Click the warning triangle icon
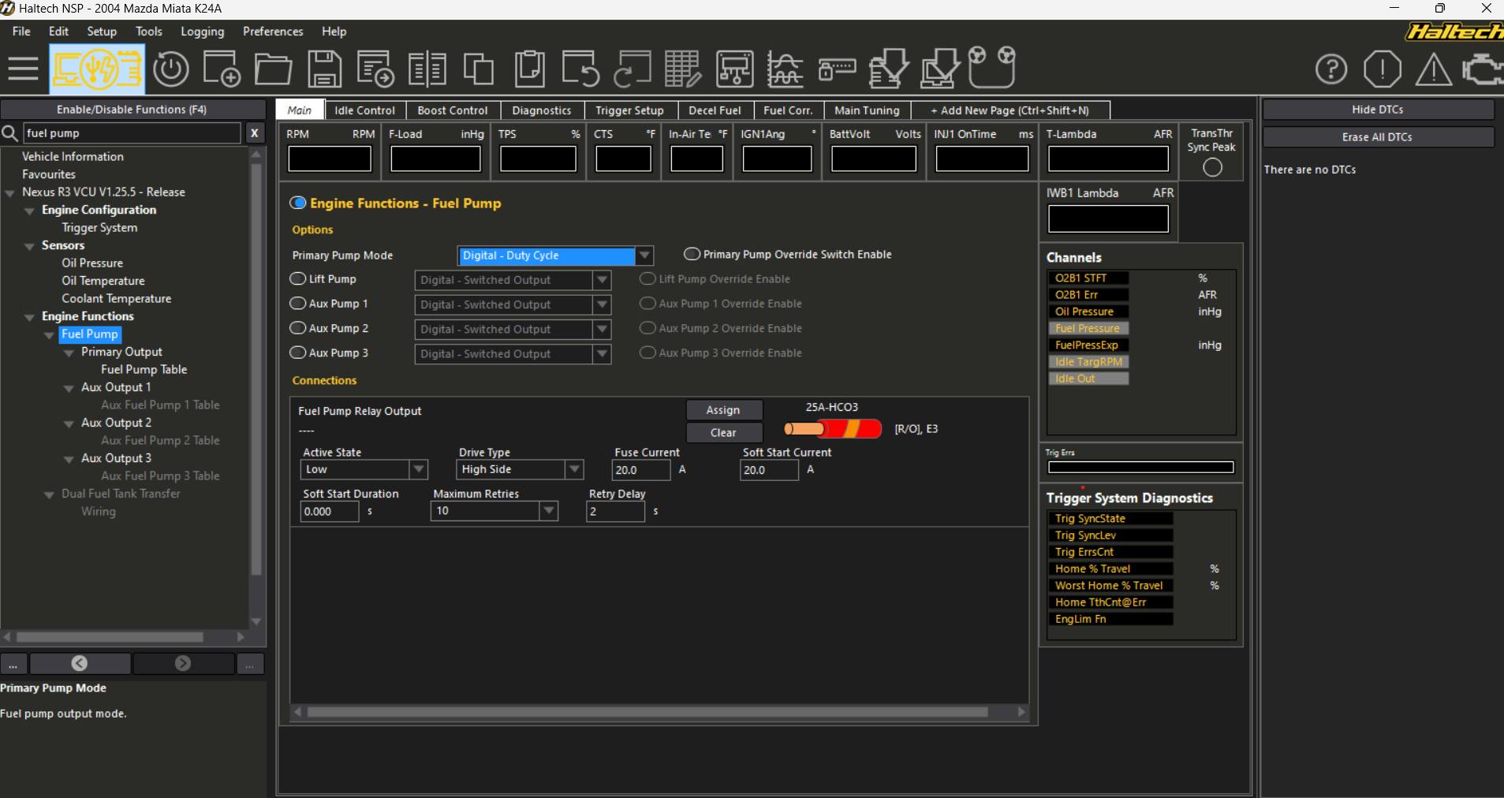The image size is (1504, 798). pyautogui.click(x=1433, y=69)
